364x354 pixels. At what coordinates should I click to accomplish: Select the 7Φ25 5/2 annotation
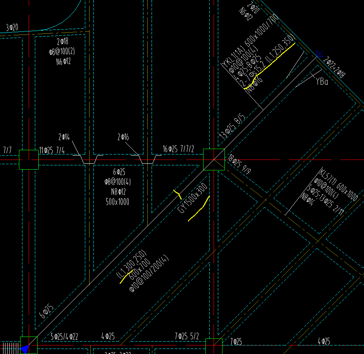[x=187, y=336]
